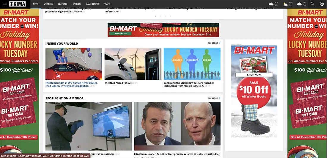
Task: Select the third carousel pagination dot
Action: 166,16
